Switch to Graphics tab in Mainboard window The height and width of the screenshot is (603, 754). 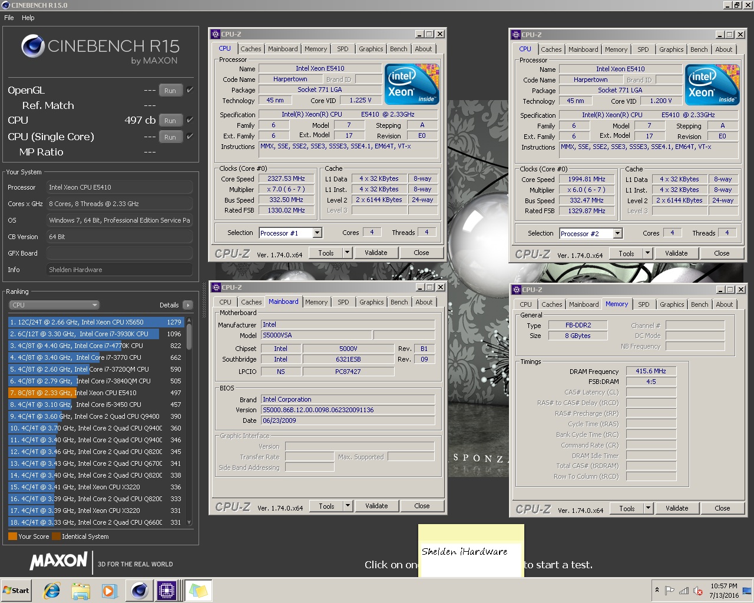[x=372, y=302]
